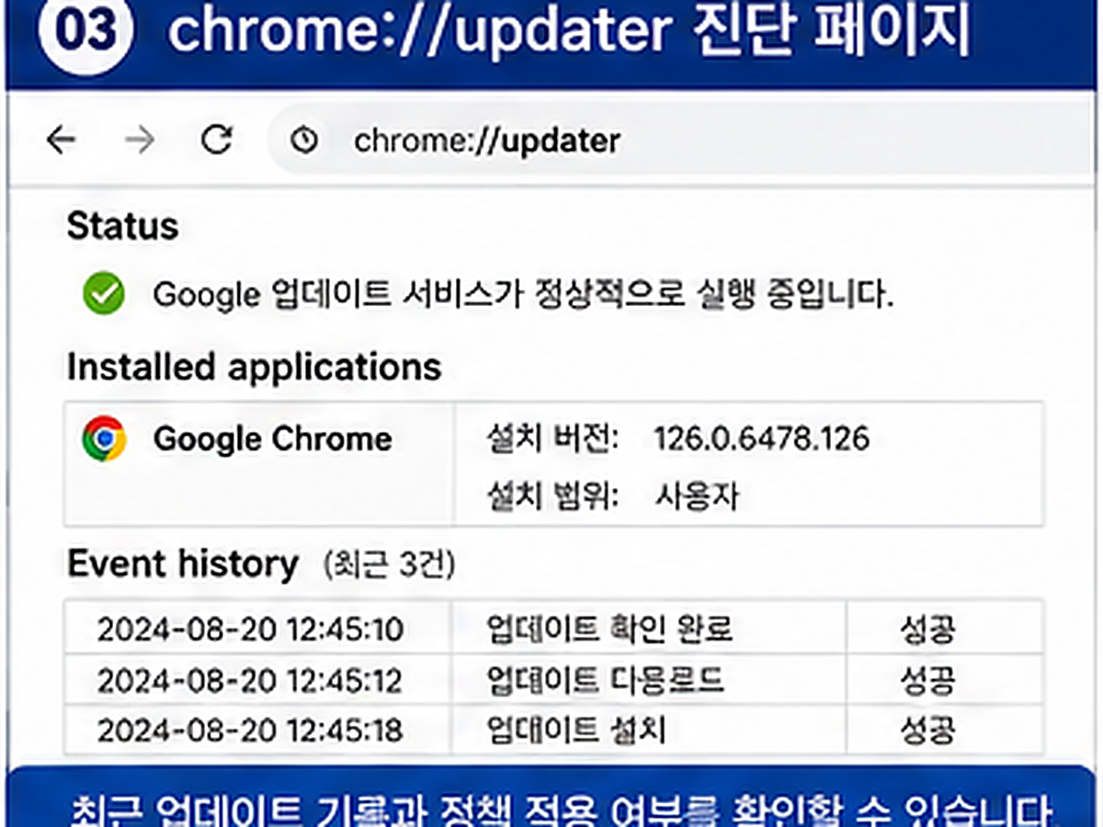Viewport: 1103px width, 827px height.
Task: Click the "설치 버전:" label
Action: pyautogui.click(x=553, y=439)
